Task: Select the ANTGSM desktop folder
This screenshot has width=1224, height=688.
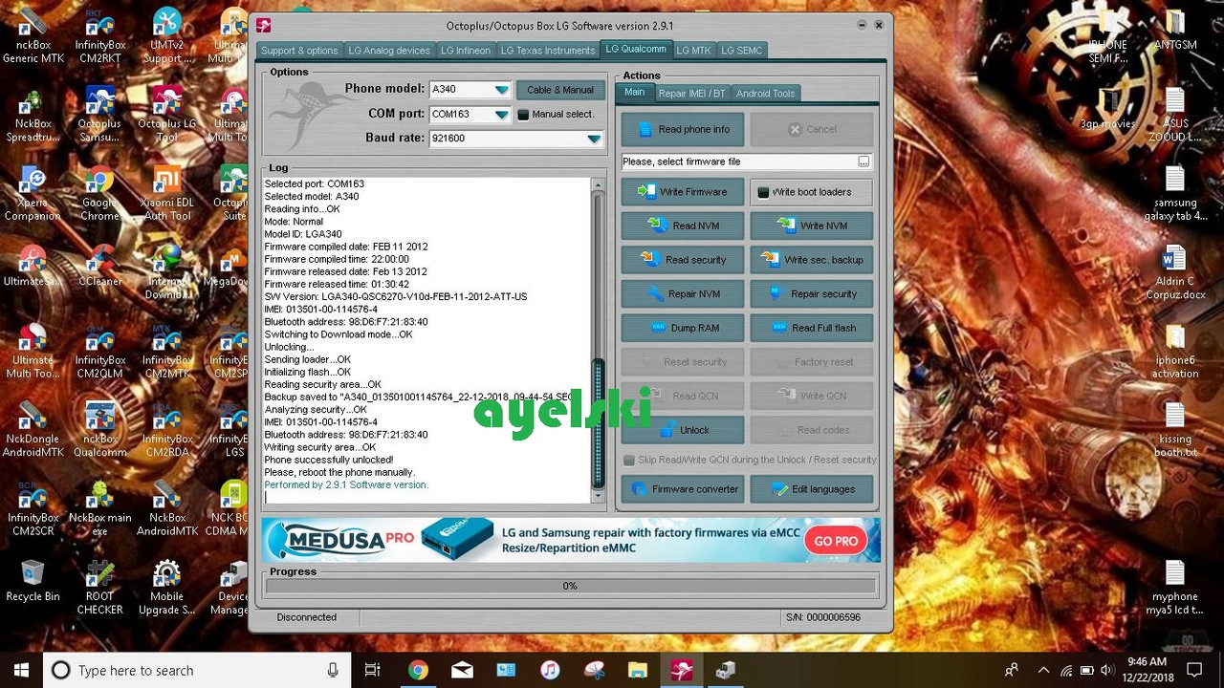Action: [1175, 31]
